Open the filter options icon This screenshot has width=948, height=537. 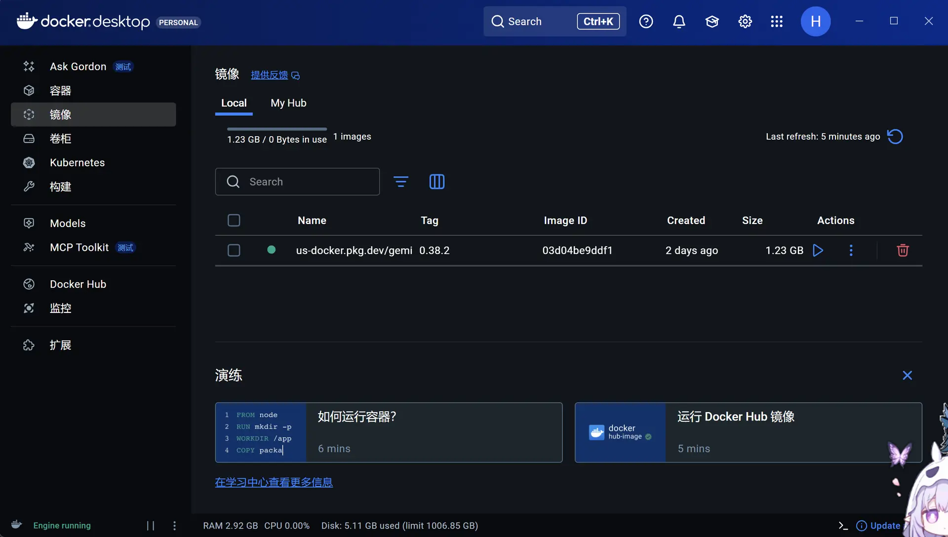[400, 182]
